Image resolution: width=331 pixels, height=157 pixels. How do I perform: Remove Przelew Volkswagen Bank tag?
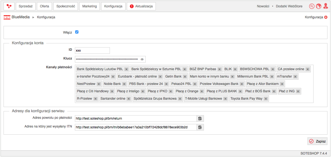pyautogui.click(x=242, y=84)
